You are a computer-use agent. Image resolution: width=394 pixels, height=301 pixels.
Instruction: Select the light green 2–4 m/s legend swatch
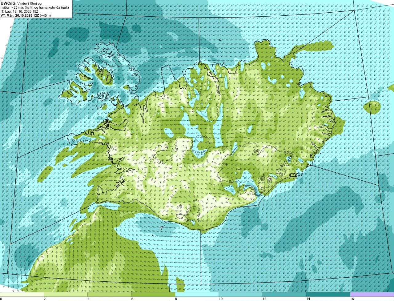coord(66,294)
